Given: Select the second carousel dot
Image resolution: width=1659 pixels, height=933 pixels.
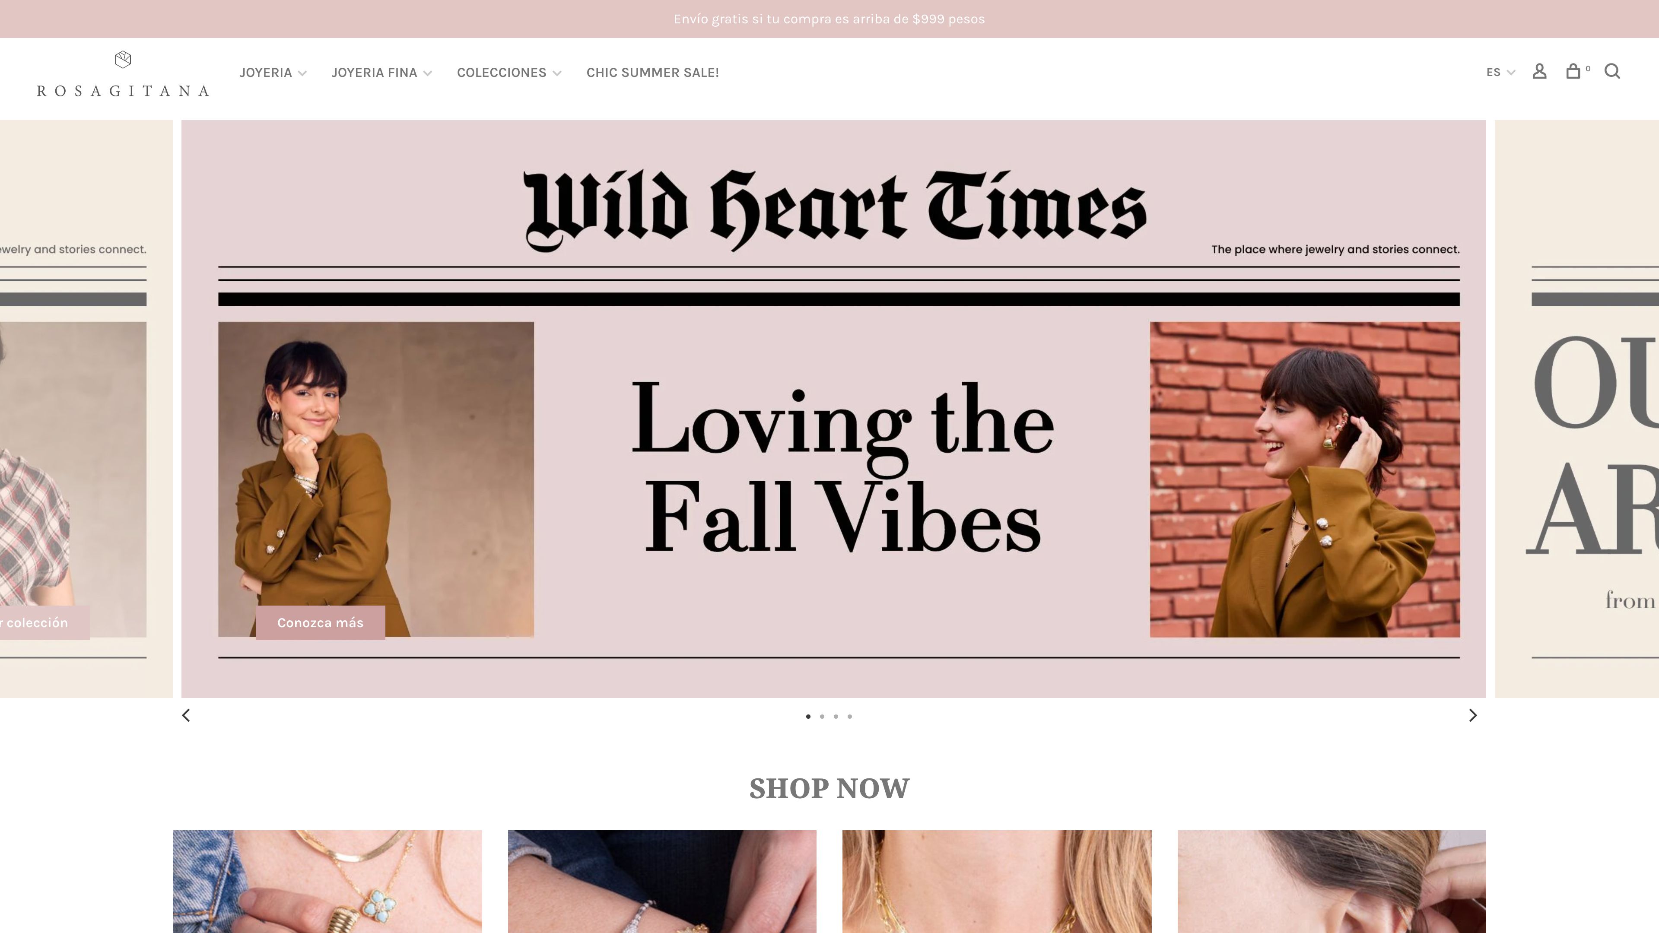Looking at the screenshot, I should point(822,716).
